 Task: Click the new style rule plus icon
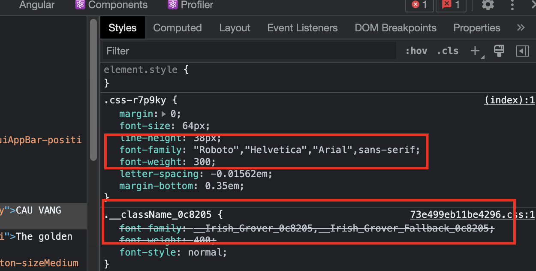coord(476,51)
